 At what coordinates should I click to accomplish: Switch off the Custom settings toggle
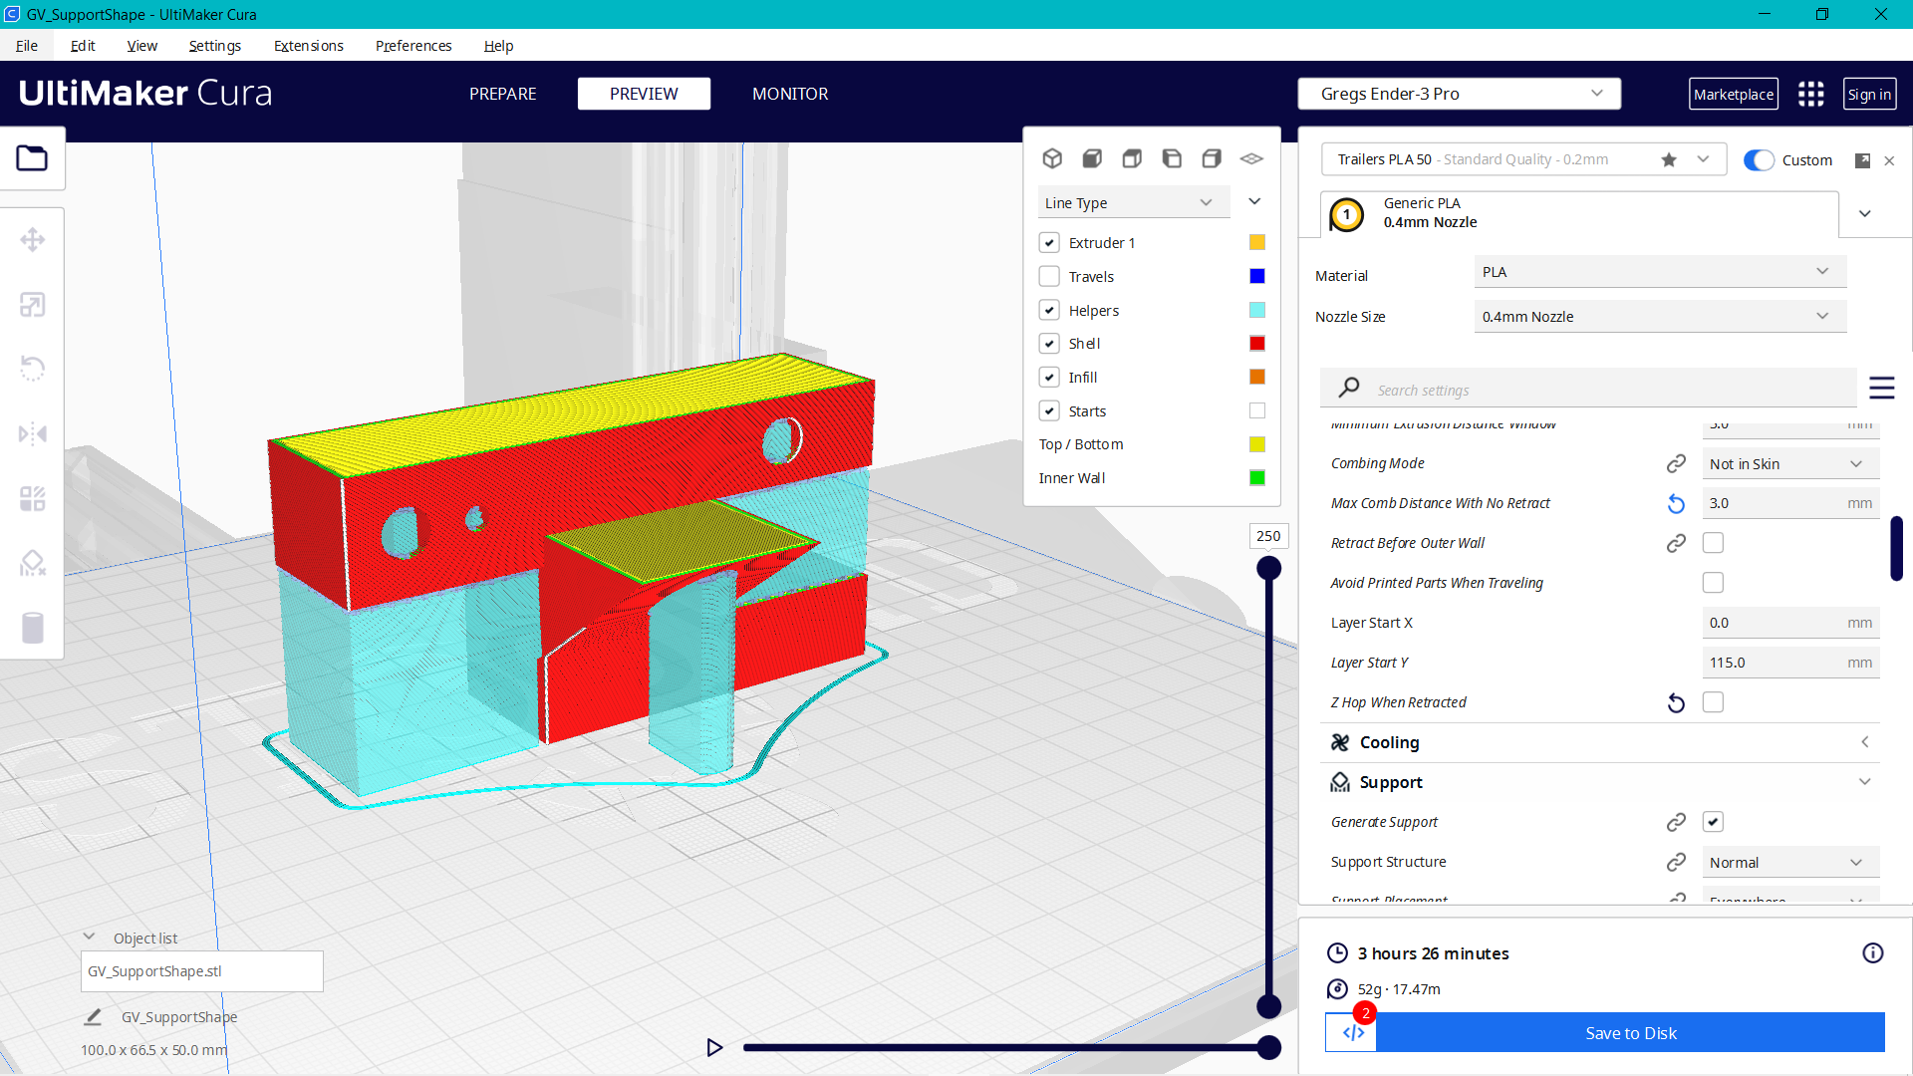(x=1759, y=160)
